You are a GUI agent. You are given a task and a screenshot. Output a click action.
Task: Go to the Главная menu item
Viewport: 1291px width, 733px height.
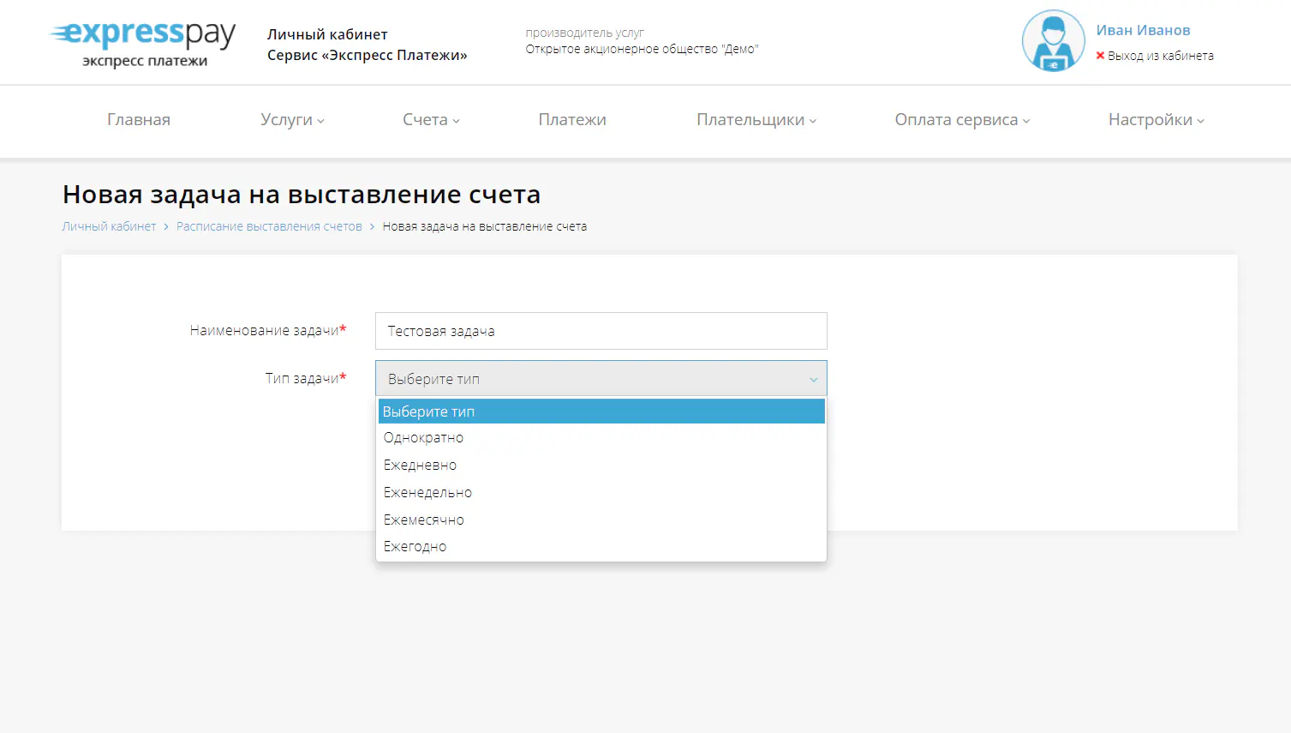pos(138,120)
